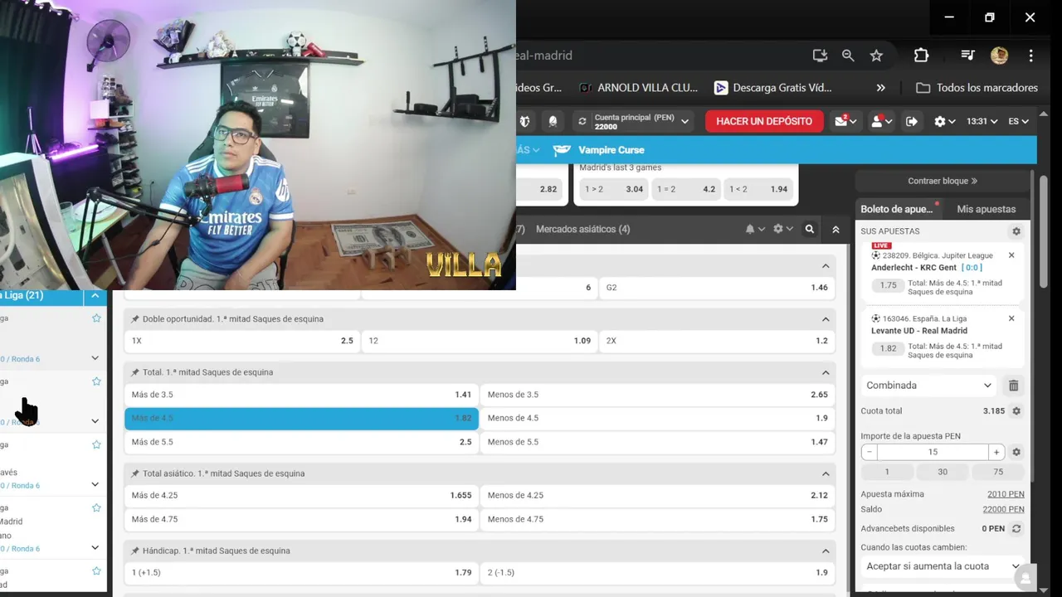
Task: Click Apuesta máxima 2010 PEN link
Action: point(1006,494)
